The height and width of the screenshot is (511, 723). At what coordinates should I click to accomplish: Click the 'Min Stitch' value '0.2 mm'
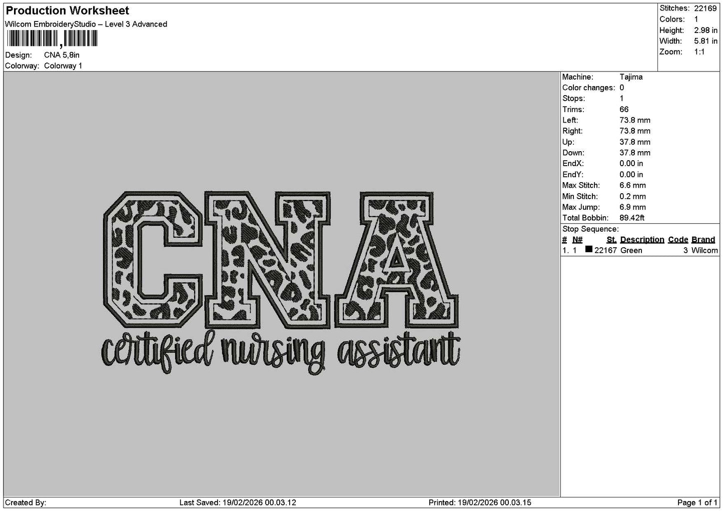632,197
